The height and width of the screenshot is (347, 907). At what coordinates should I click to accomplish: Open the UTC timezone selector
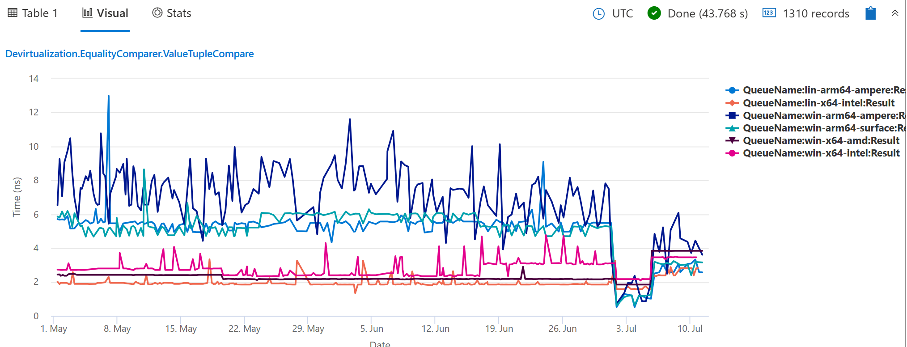pyautogui.click(x=623, y=14)
